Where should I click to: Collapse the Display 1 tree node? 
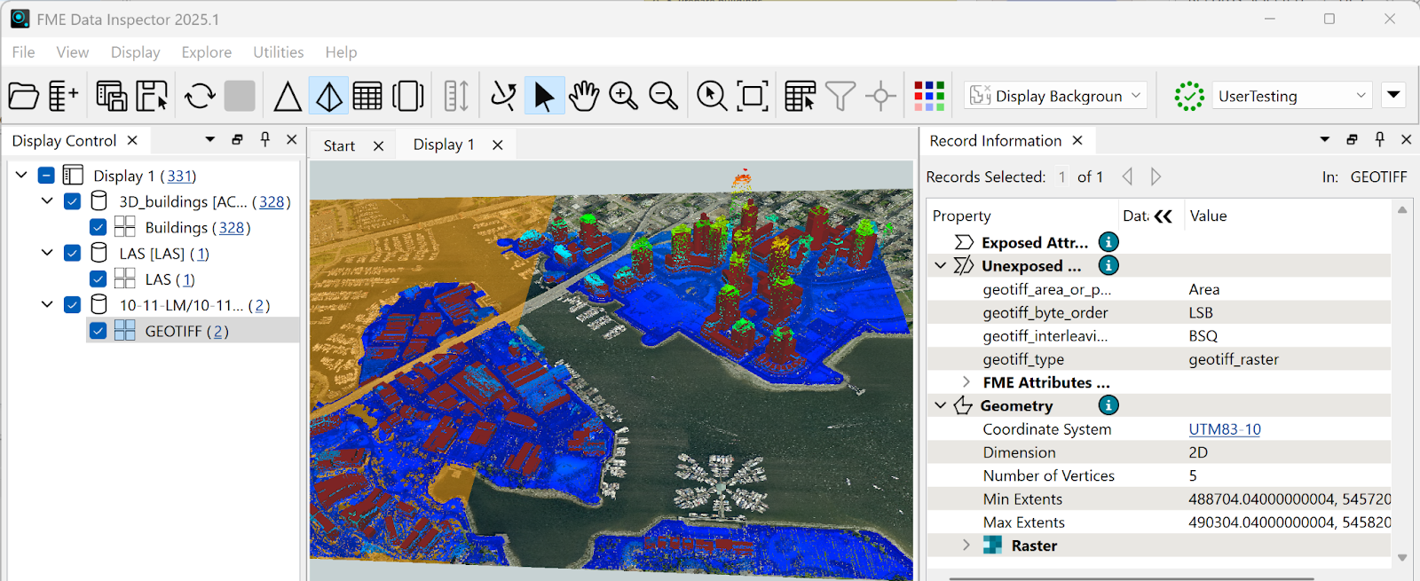coord(21,176)
